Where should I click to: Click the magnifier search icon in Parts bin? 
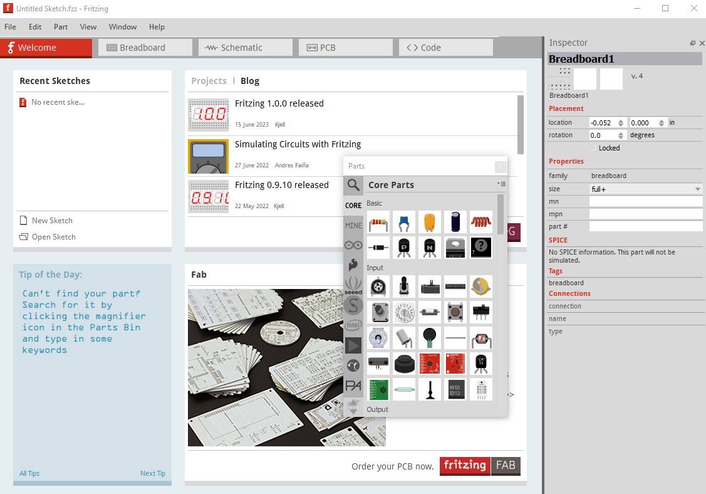pos(353,185)
